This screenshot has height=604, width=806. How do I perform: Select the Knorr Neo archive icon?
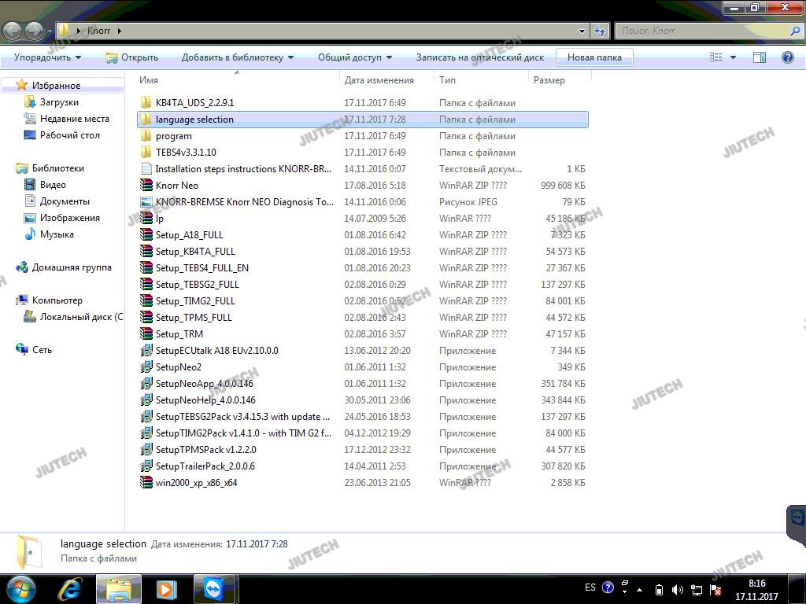tap(146, 186)
